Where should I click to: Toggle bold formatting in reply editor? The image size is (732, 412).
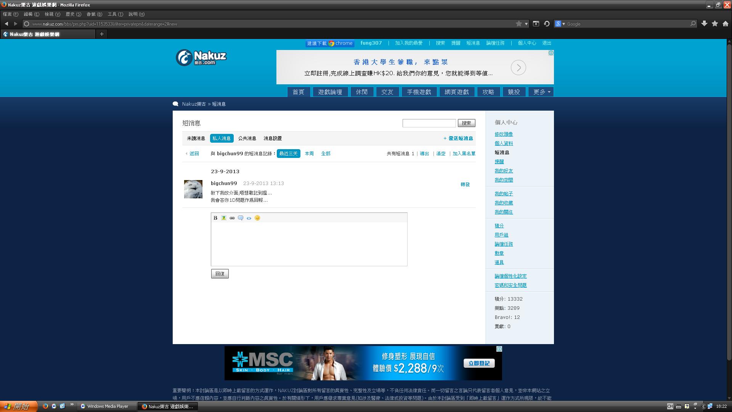(215, 218)
